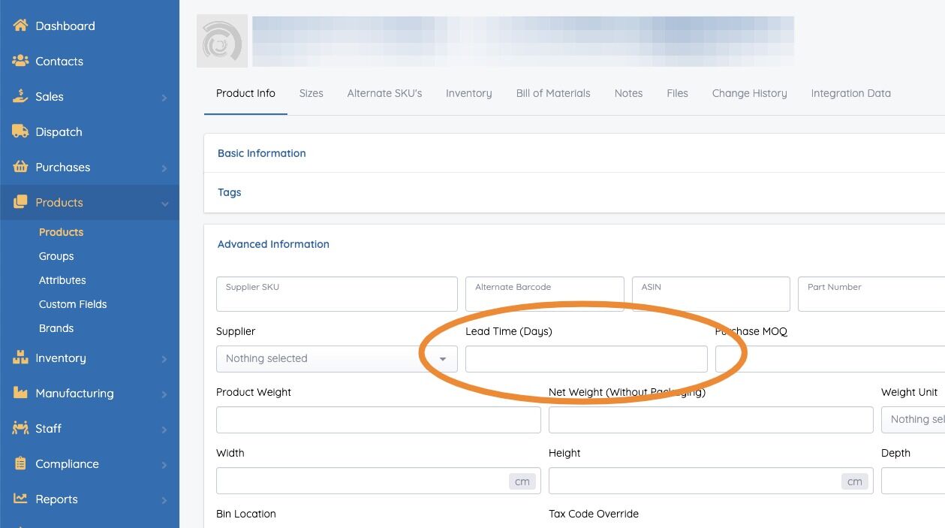Expand the Basic Information section
945x528 pixels.
[x=262, y=153]
